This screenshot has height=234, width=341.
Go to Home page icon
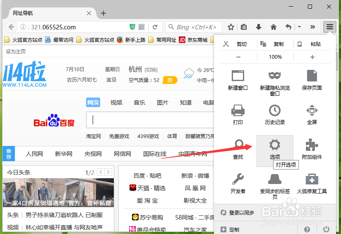pyautogui.click(x=274, y=27)
